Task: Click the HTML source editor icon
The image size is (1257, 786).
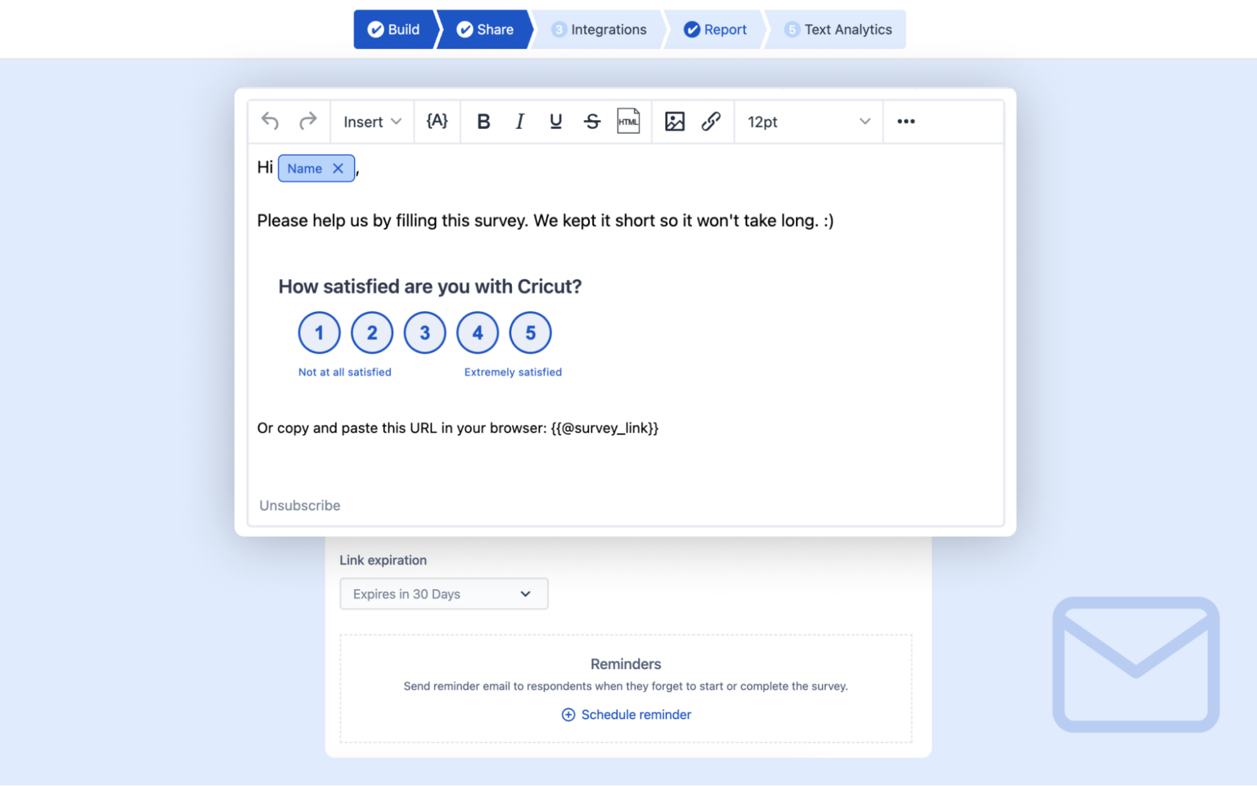Action: 628,122
